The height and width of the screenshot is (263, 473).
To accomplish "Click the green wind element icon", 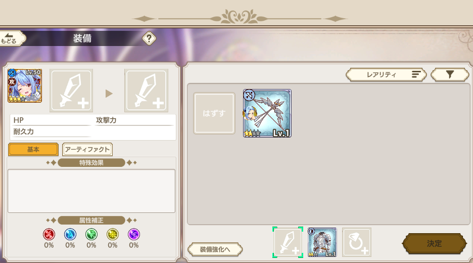I will click(91, 234).
